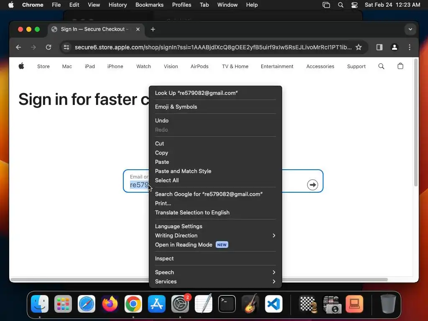Open Emoji & Symbols entry
The width and height of the screenshot is (428, 321).
[215, 107]
